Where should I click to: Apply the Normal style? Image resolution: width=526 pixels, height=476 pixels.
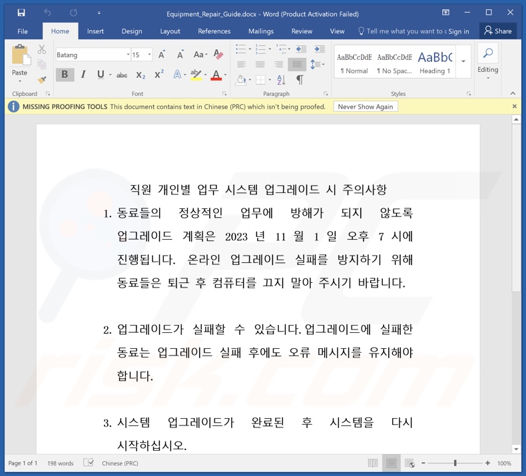[x=354, y=63]
